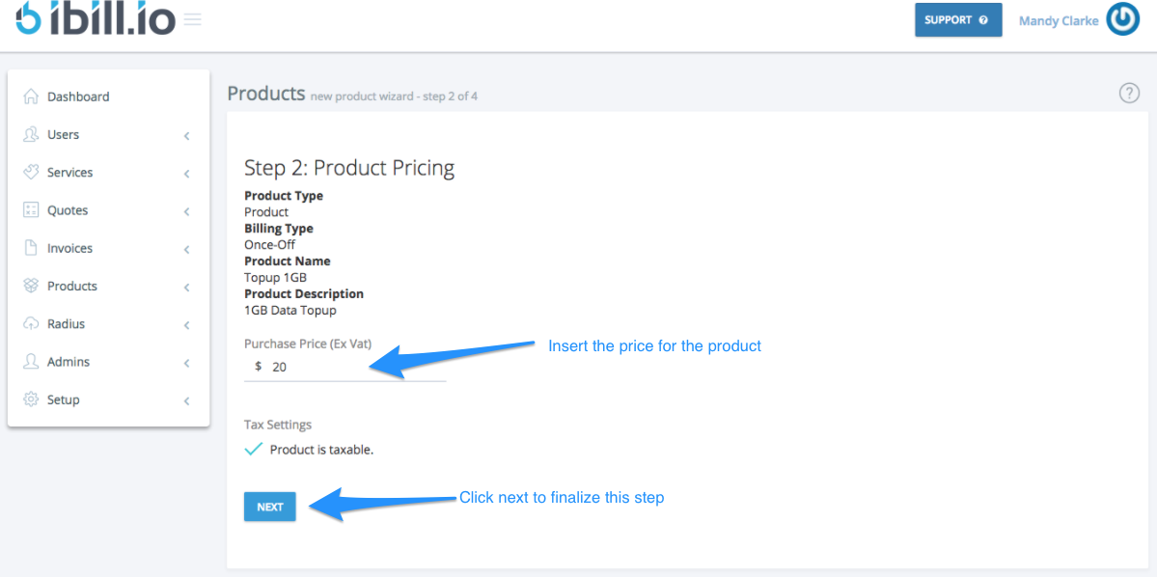Select Dashboard from the sidebar menu

(x=78, y=96)
